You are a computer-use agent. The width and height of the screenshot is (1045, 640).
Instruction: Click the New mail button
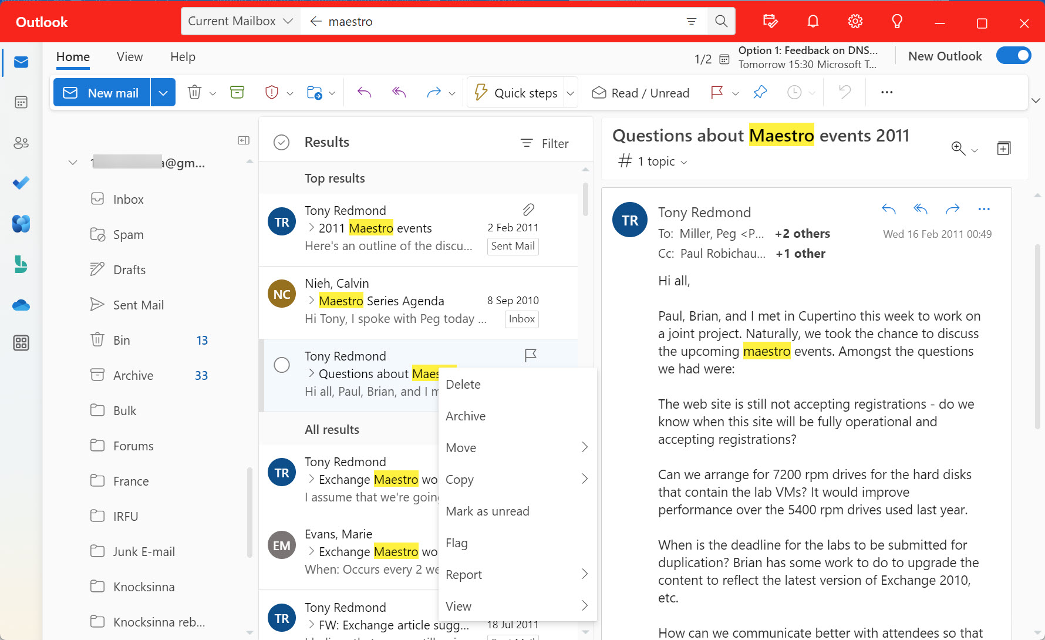click(x=102, y=93)
